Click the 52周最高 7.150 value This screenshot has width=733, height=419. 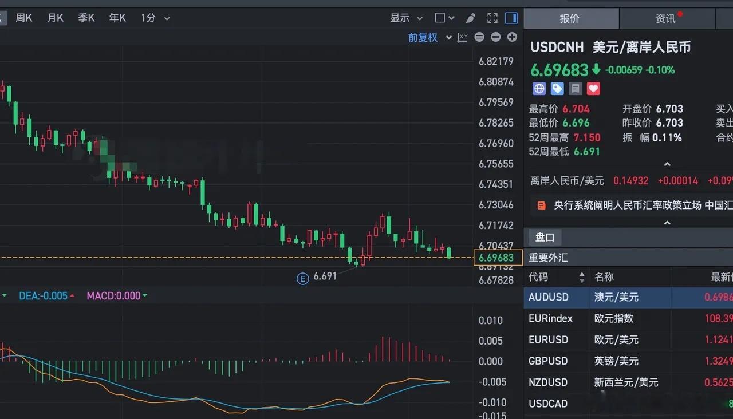pos(587,137)
